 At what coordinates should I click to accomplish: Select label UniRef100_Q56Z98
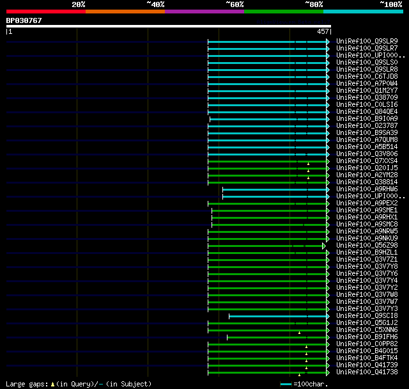tap(367, 246)
